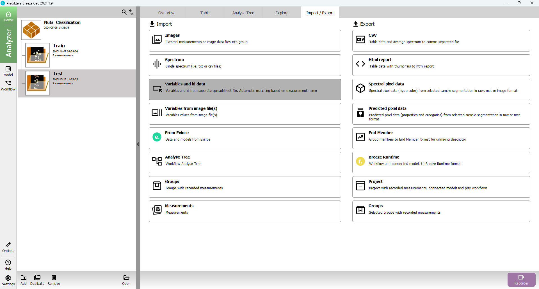The image size is (539, 289).
Task: Import Variables and id data
Action: (x=245, y=89)
